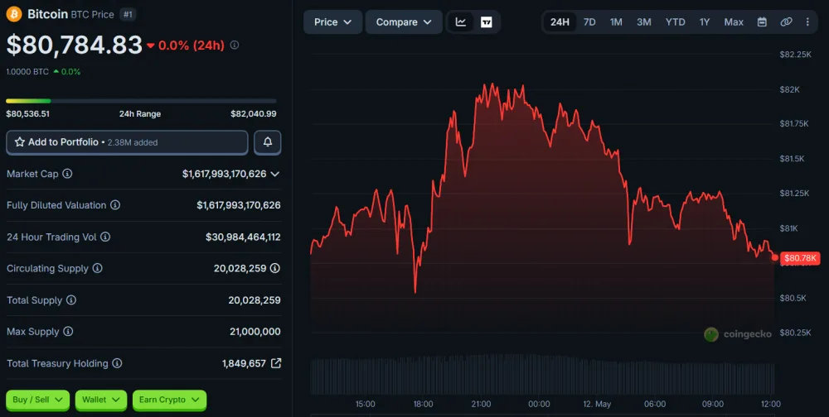Click the #1 rank badge
Viewport: 829px width, 417px height.
(x=128, y=15)
